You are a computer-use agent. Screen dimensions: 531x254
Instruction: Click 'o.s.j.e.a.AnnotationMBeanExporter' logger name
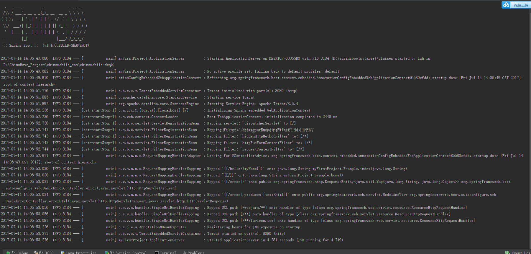(x=152, y=227)
